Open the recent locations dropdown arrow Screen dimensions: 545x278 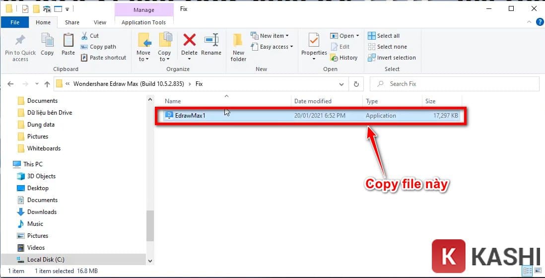click(37, 84)
